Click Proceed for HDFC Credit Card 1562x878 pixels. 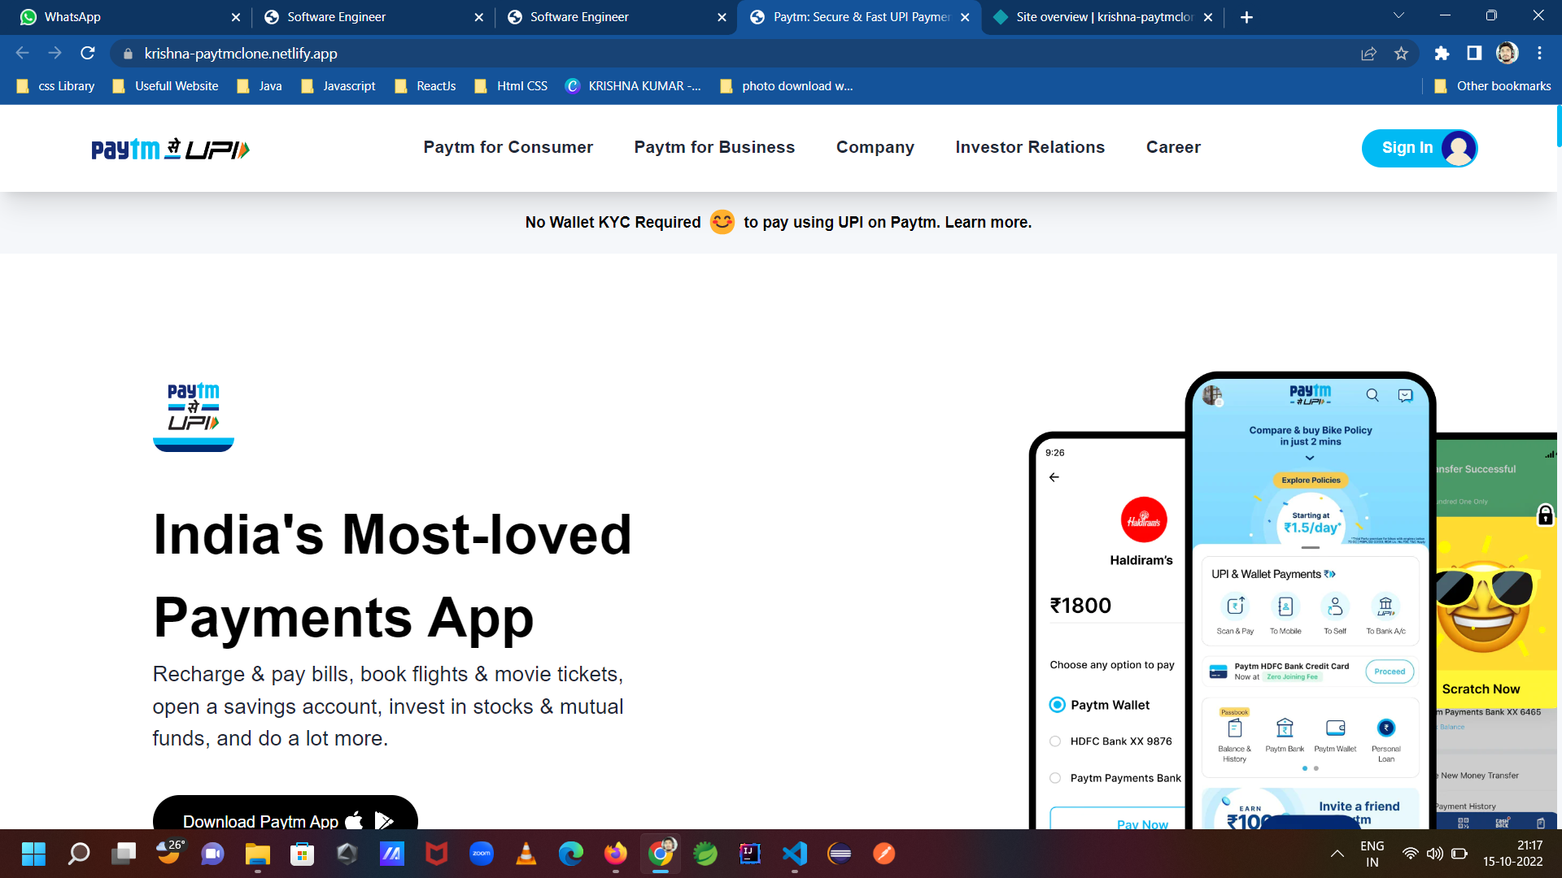tap(1390, 672)
